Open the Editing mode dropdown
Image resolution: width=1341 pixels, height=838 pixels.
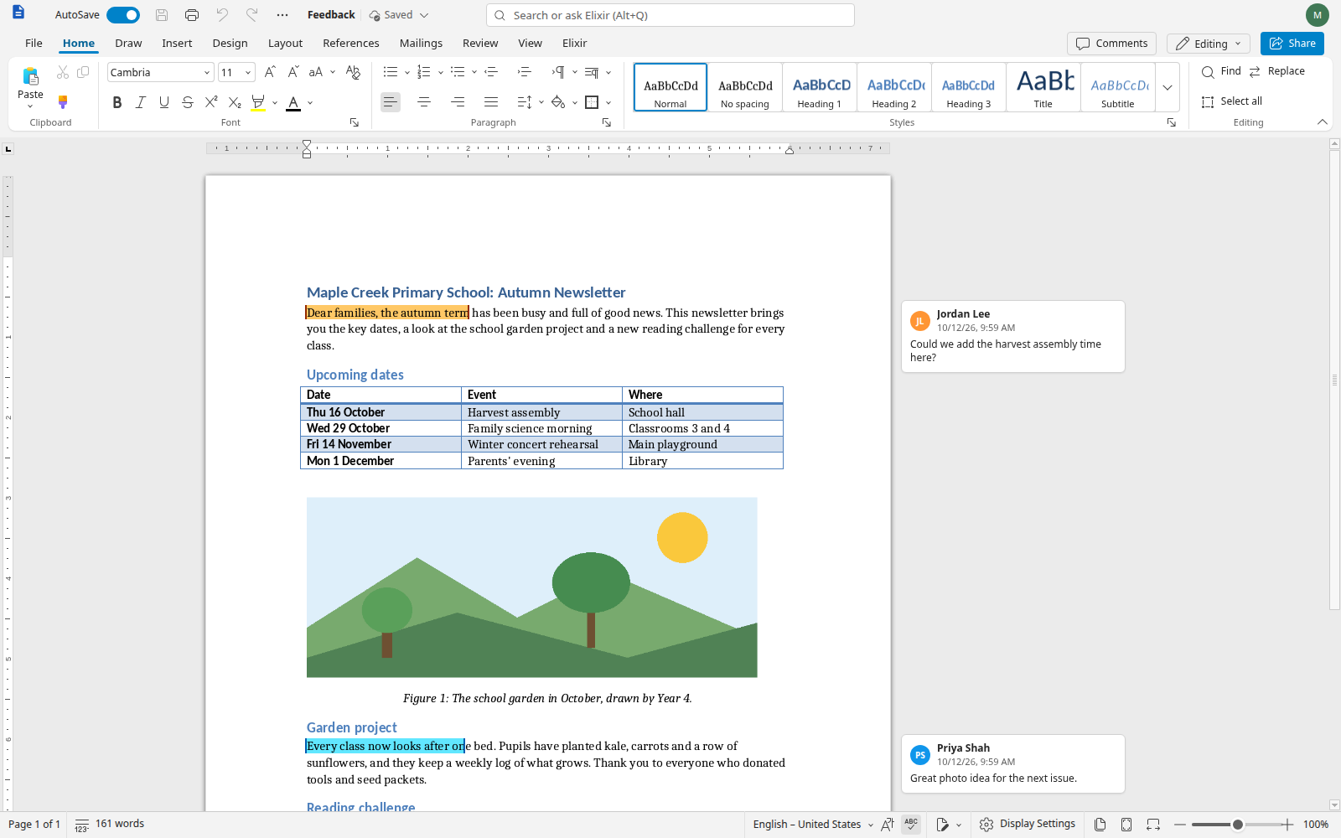click(1209, 44)
